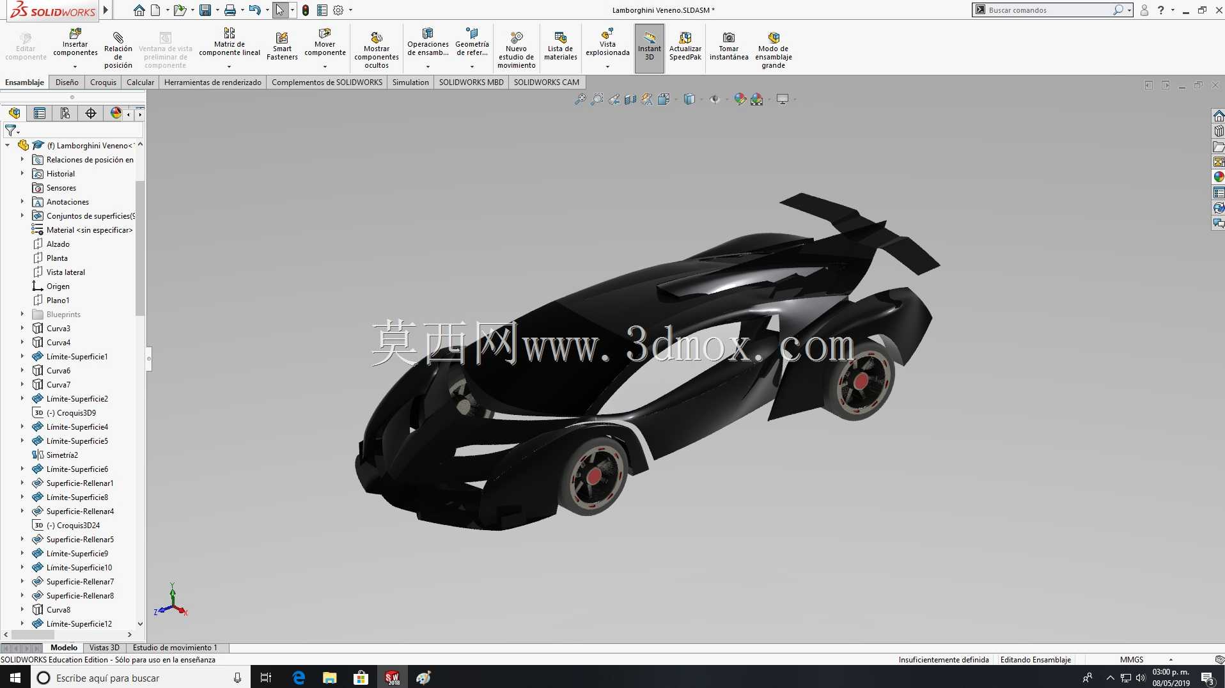Toggle the Select cursor tool
The image size is (1225, 688).
279,10
